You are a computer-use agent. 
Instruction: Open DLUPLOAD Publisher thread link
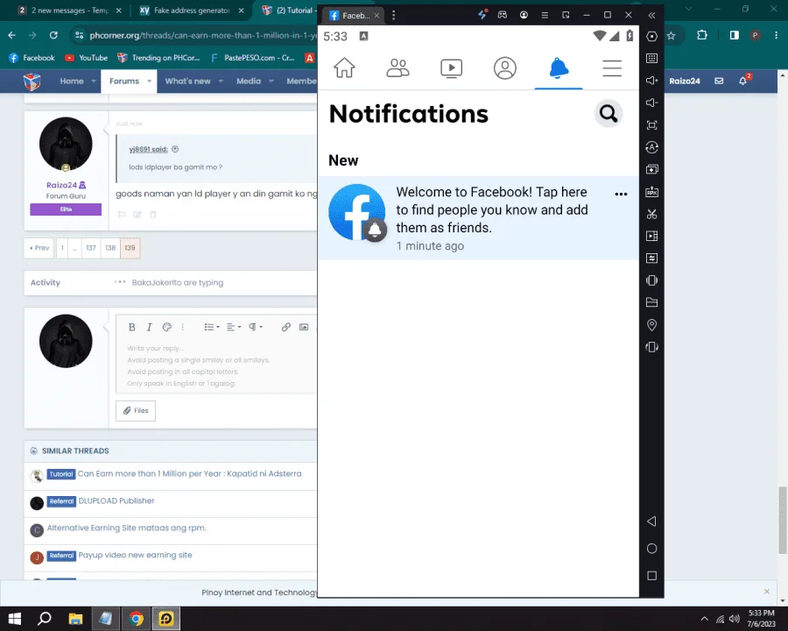point(116,500)
